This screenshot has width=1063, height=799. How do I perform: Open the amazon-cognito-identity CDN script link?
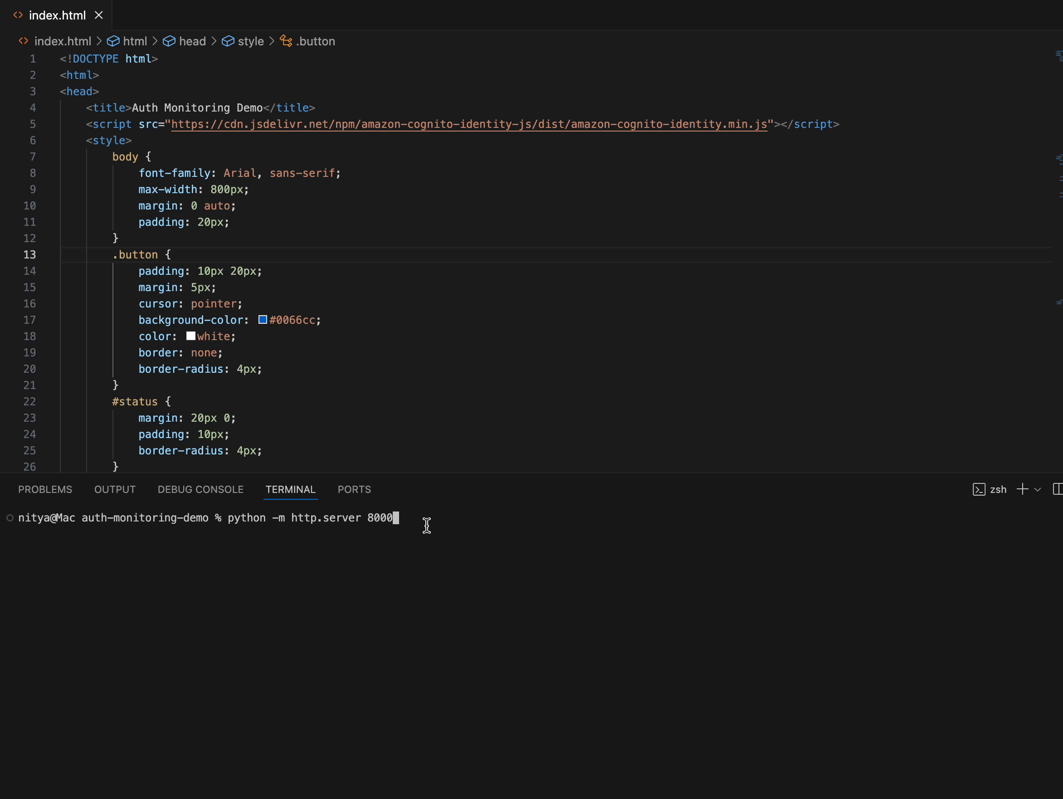tap(468, 124)
